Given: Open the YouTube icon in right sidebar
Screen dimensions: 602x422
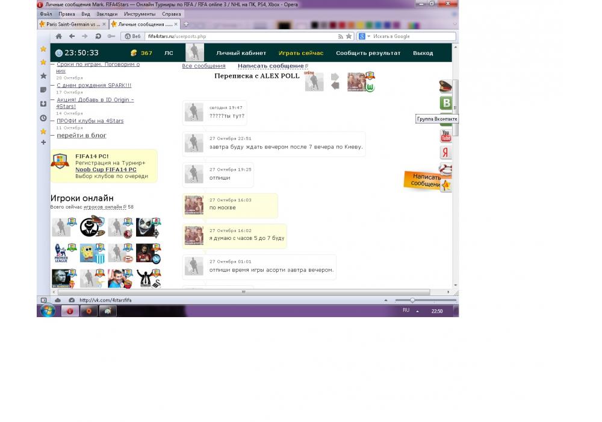Looking at the screenshot, I should coord(445,135).
